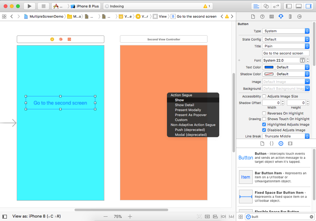The height and width of the screenshot is (221, 316).
Task: Choose Custom segue
Action: [193, 120]
